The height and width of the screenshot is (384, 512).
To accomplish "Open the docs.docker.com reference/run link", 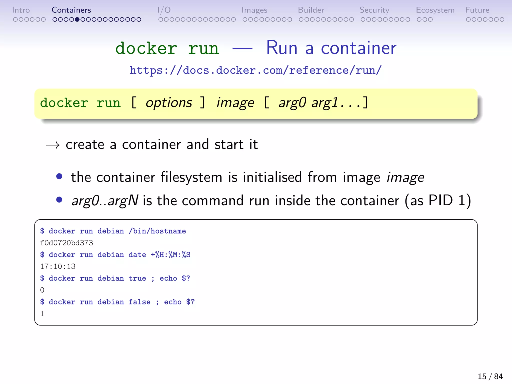I will [x=255, y=70].
